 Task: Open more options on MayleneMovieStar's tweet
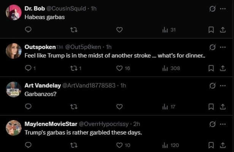point(223,124)
